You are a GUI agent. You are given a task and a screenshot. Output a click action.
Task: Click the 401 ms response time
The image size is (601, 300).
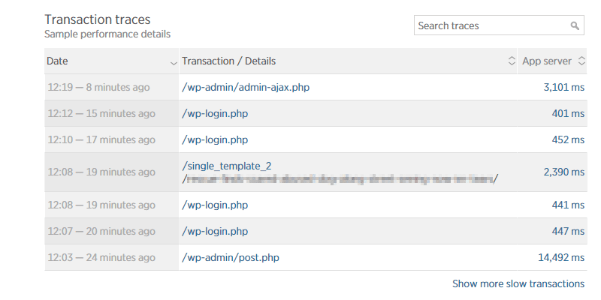coord(567,113)
